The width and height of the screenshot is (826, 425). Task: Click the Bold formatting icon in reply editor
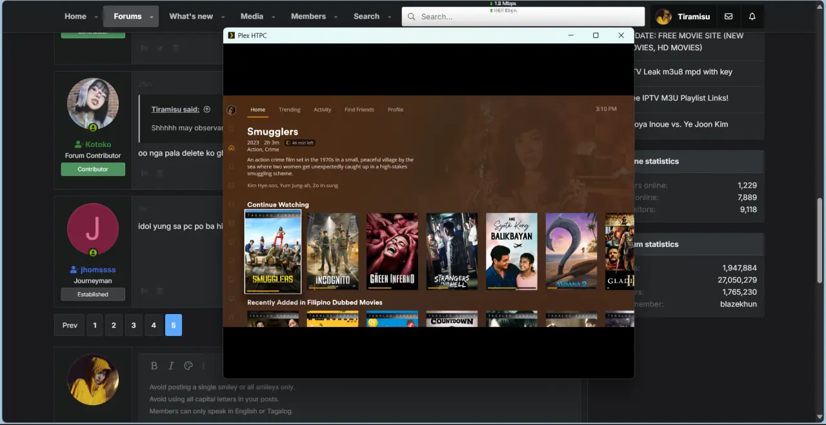pos(154,366)
